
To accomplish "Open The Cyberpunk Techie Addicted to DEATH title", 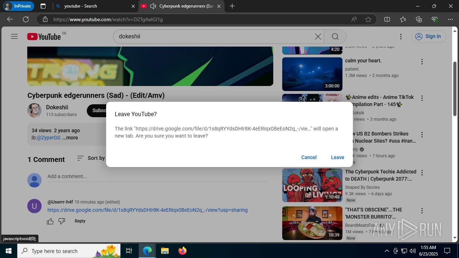I will point(381,175).
